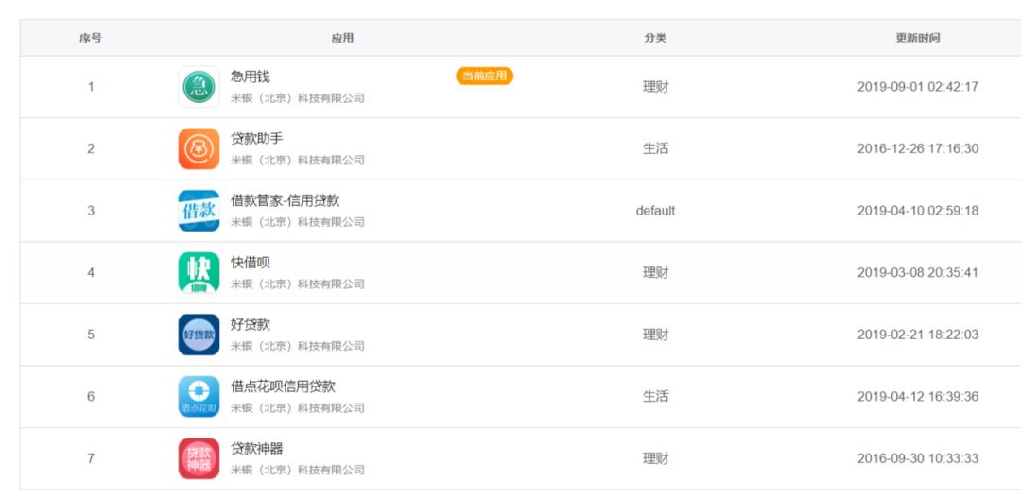Click the dark blue 好贷款 icon
This screenshot has width=1021, height=498.
(x=199, y=335)
